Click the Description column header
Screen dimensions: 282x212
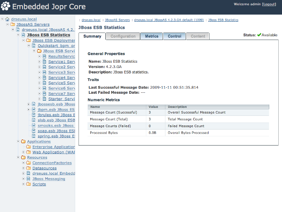(x=217, y=107)
